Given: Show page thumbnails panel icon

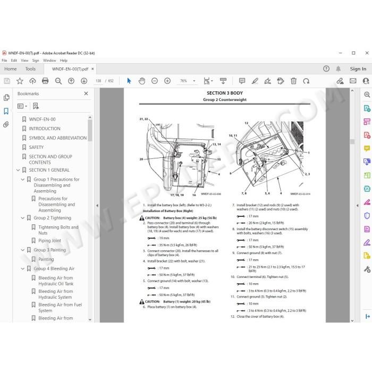Looking at the screenshot, I should coord(6,97).
